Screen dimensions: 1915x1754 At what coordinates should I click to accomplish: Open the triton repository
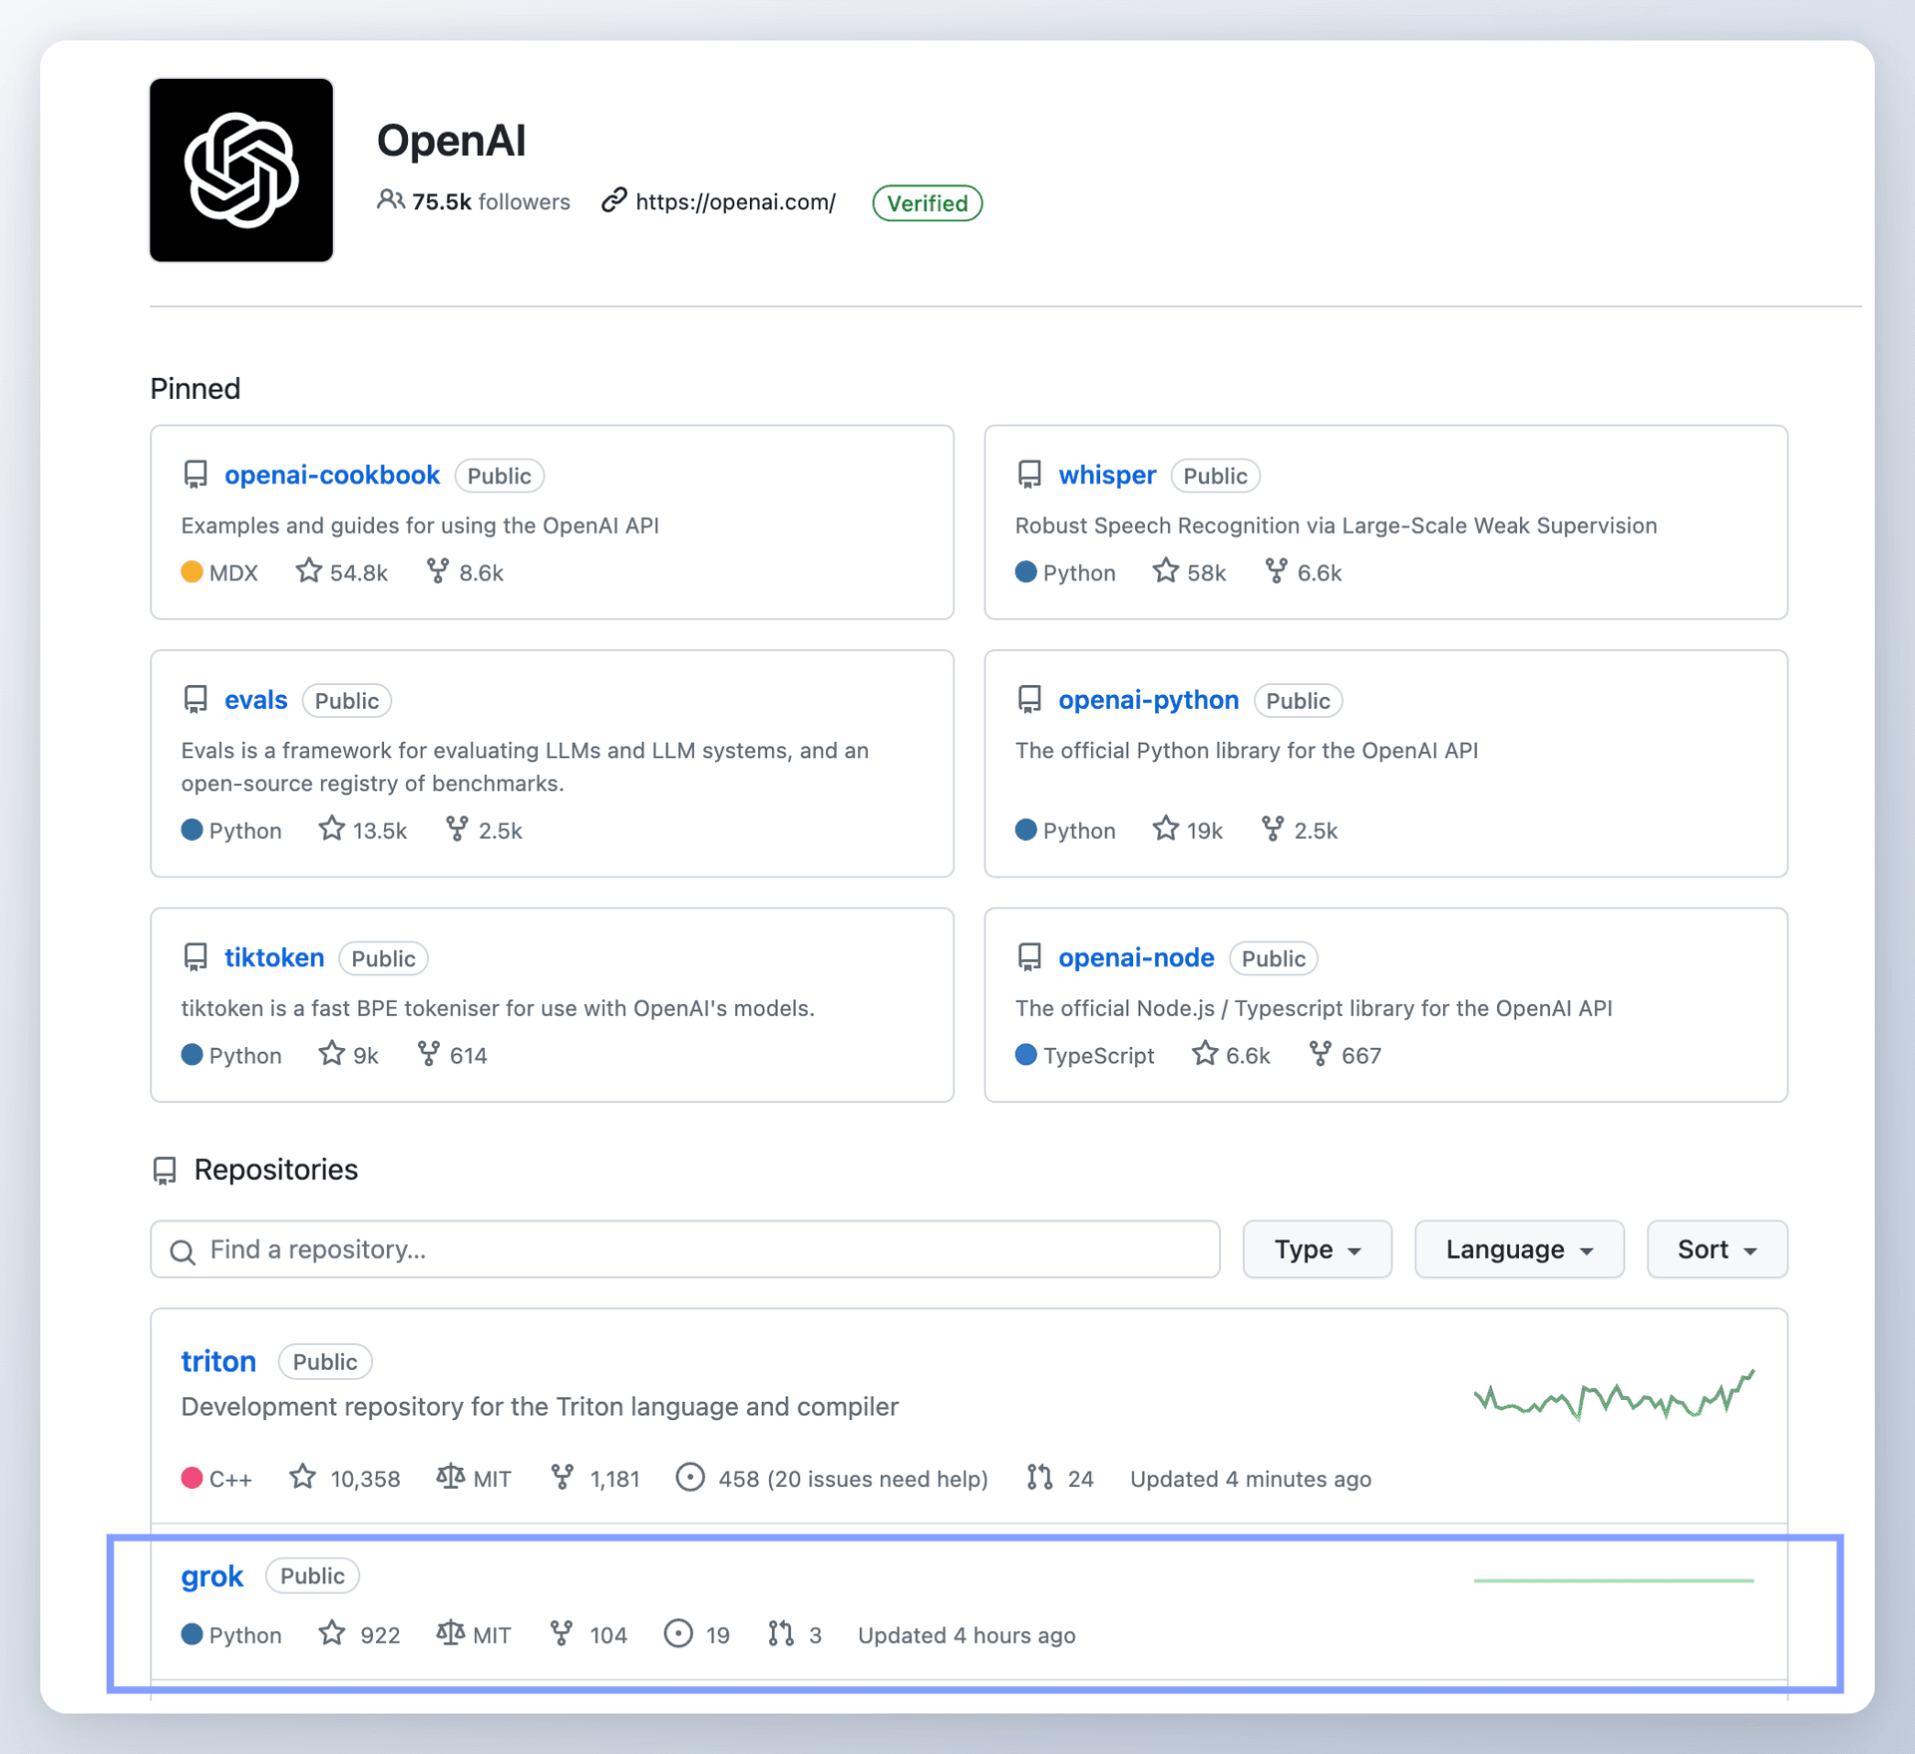[x=218, y=1361]
